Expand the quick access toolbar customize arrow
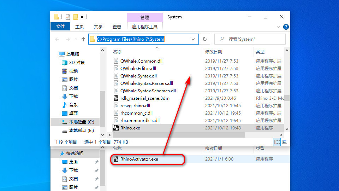339x191 pixels. coord(82,17)
